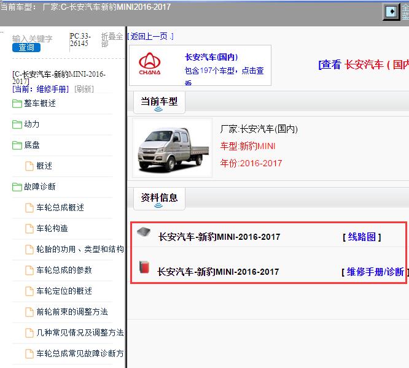Screen dimensions: 409x368
Task: Click the page icon next to 车轮总成常见故障诊断方
Action: pos(29,354)
